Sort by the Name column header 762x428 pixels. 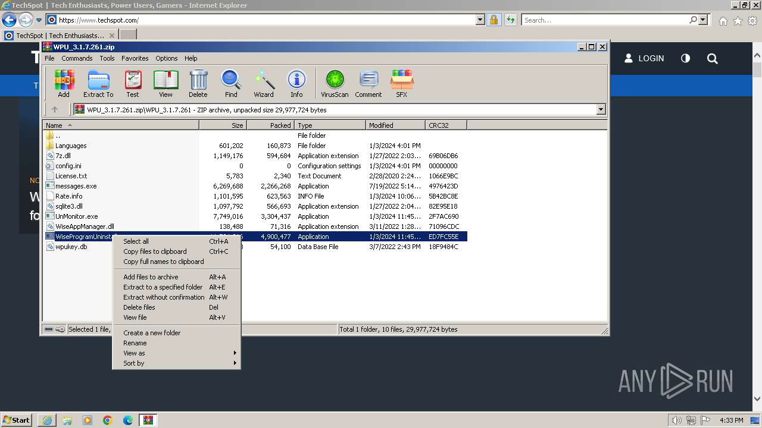[121, 125]
